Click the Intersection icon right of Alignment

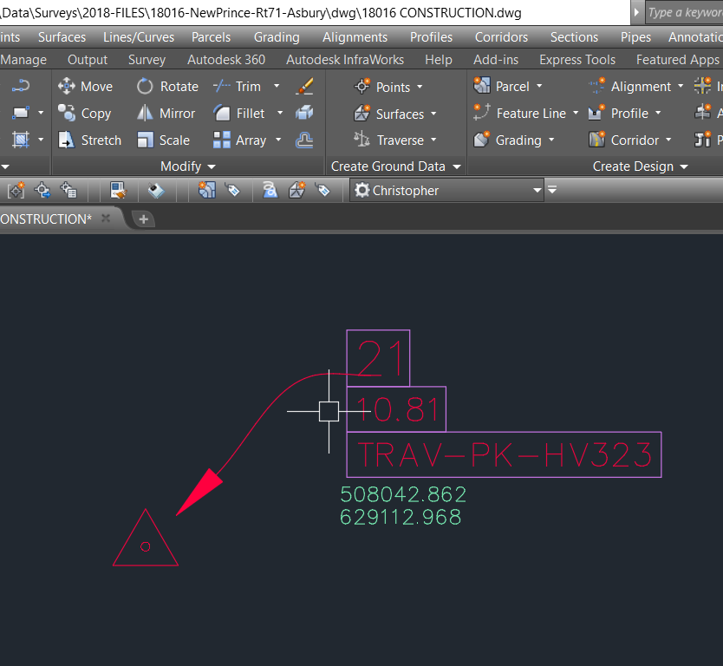point(703,86)
